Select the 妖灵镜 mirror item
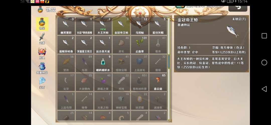 (x=140, y=101)
